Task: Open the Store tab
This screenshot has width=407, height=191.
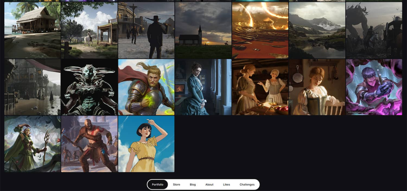Action: pos(176,185)
